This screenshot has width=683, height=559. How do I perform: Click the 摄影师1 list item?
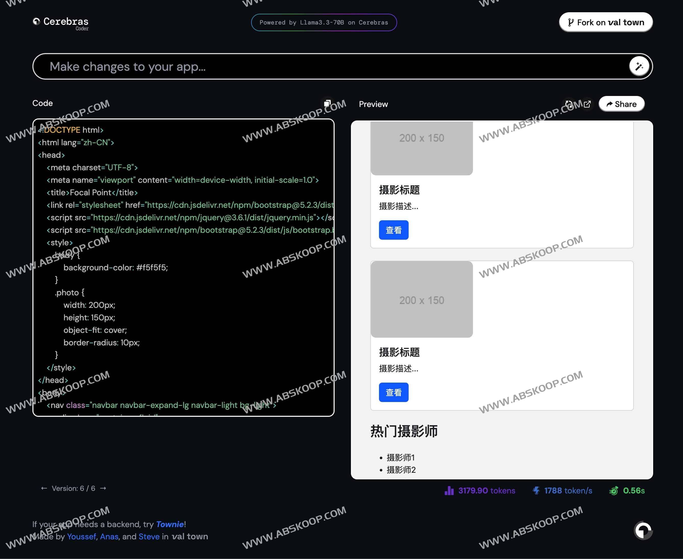[401, 457]
